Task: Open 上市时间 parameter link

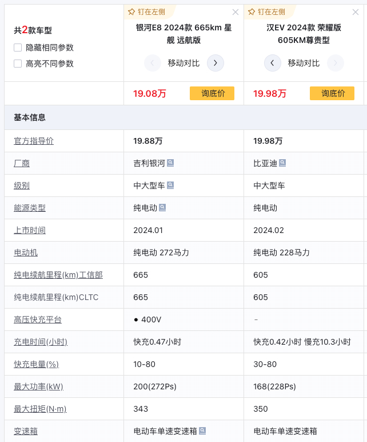Action: click(30, 230)
